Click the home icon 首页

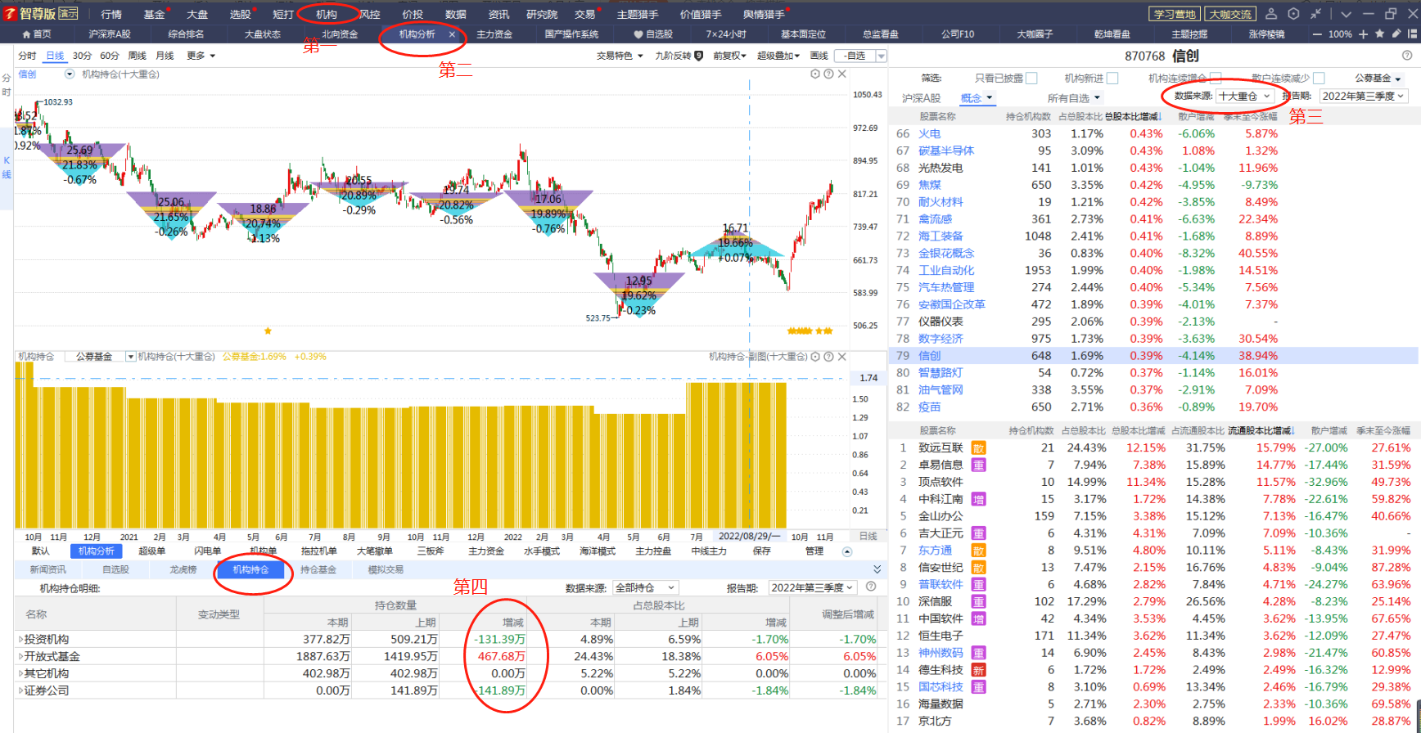[27, 34]
